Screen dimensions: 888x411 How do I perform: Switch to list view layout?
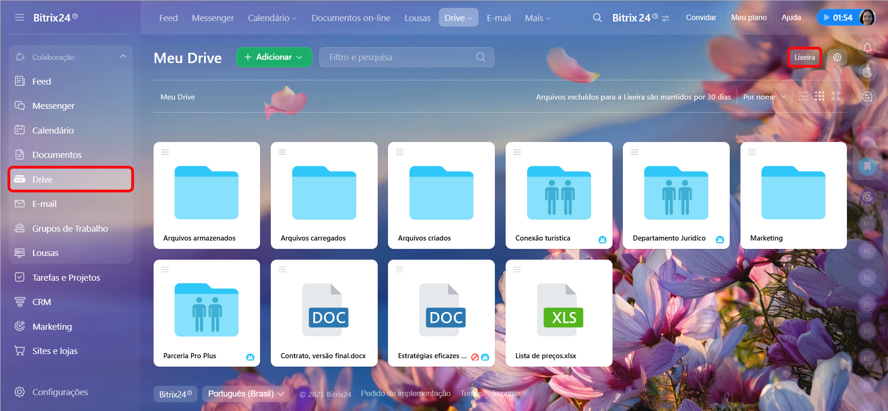click(803, 97)
